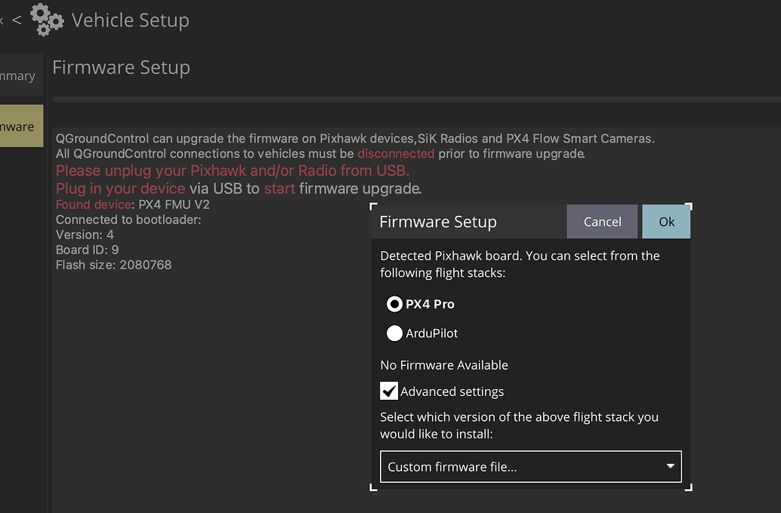This screenshot has height=513, width=781.
Task: Click the No Firmware Available message
Action: click(444, 365)
